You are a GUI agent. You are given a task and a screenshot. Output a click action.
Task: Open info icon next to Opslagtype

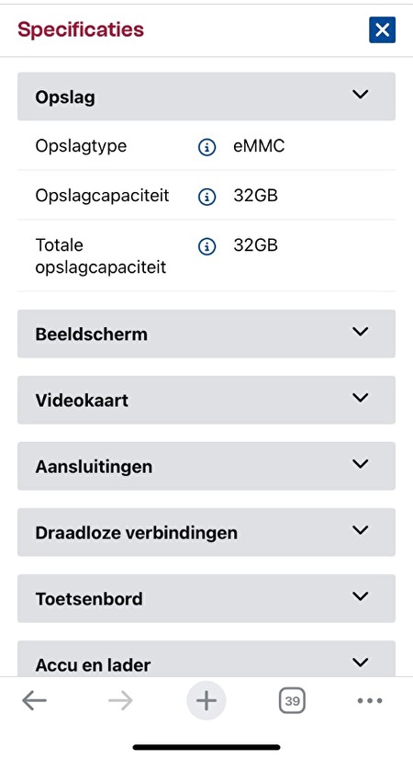(x=207, y=147)
